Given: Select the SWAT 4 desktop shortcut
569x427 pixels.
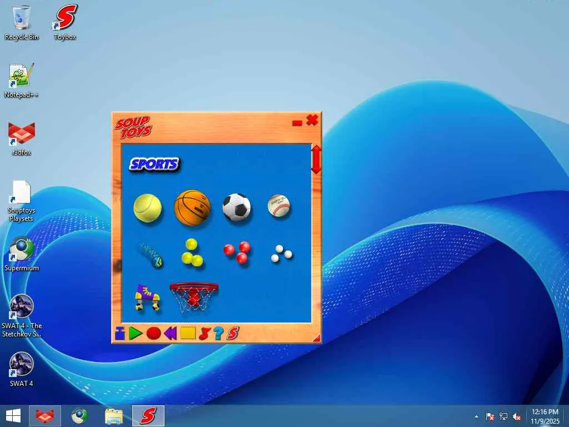Looking at the screenshot, I should pos(22,369).
